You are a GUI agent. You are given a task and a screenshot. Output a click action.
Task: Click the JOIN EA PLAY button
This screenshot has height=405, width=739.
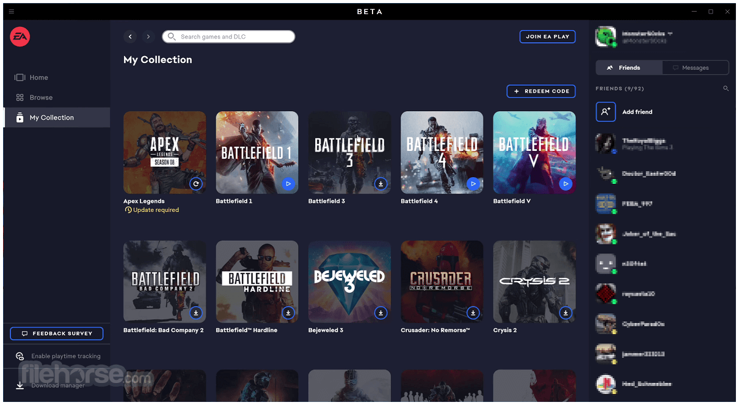[547, 37]
